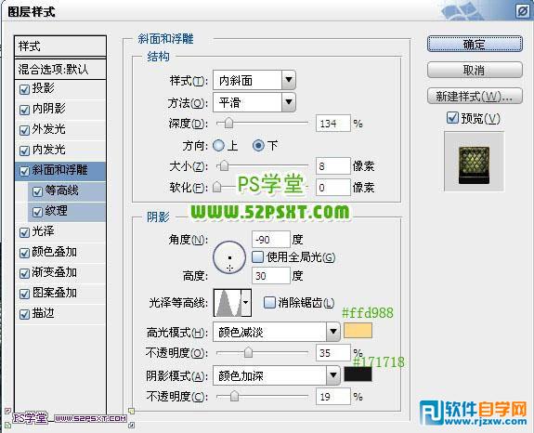Open the 样式 dropdown showing 内斜面
534x433 pixels.
[254, 80]
